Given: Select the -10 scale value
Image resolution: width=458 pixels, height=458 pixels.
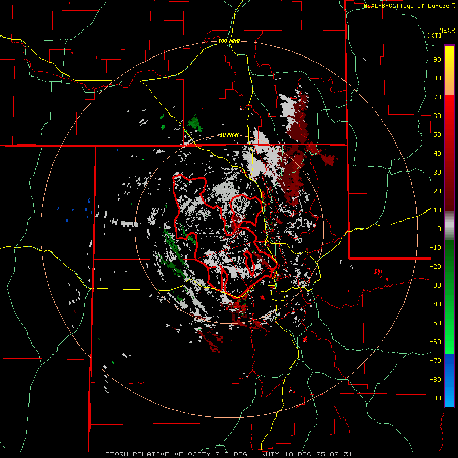Looking at the screenshot, I should (x=435, y=248).
